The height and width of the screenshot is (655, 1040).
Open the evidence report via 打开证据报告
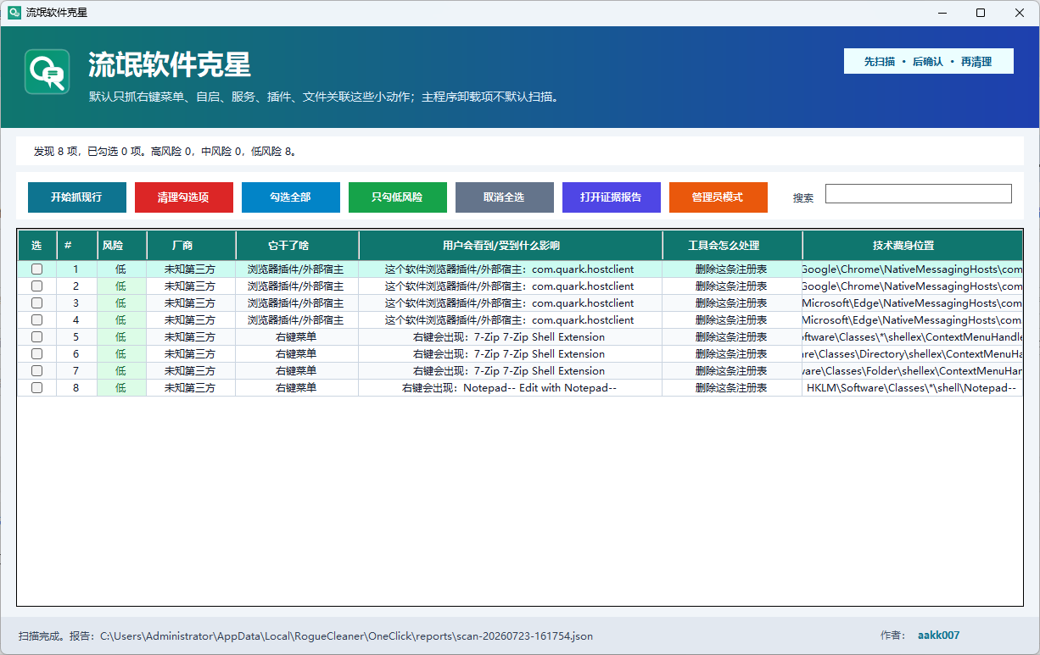point(611,197)
